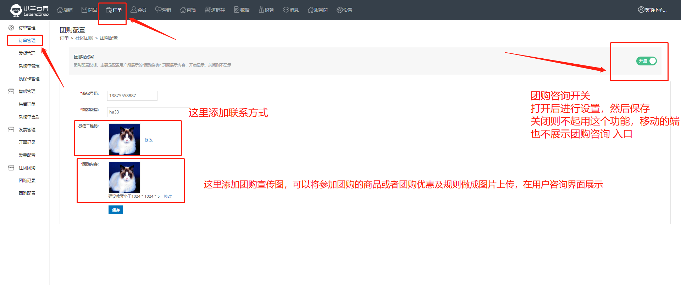Open the user account menu at top right
This screenshot has width=681, height=285.
tap(652, 10)
